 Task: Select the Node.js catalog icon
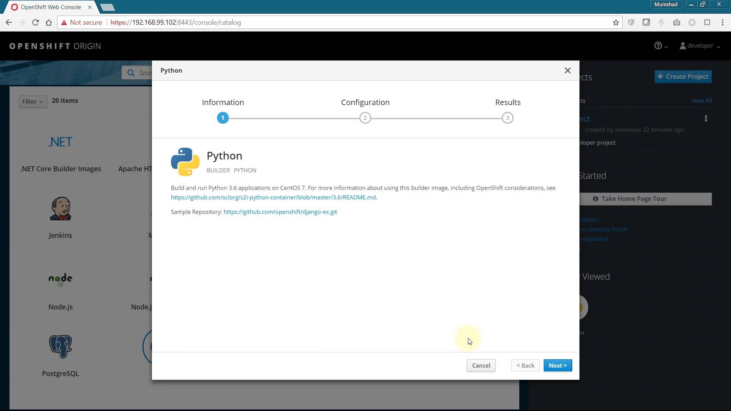coord(60,280)
